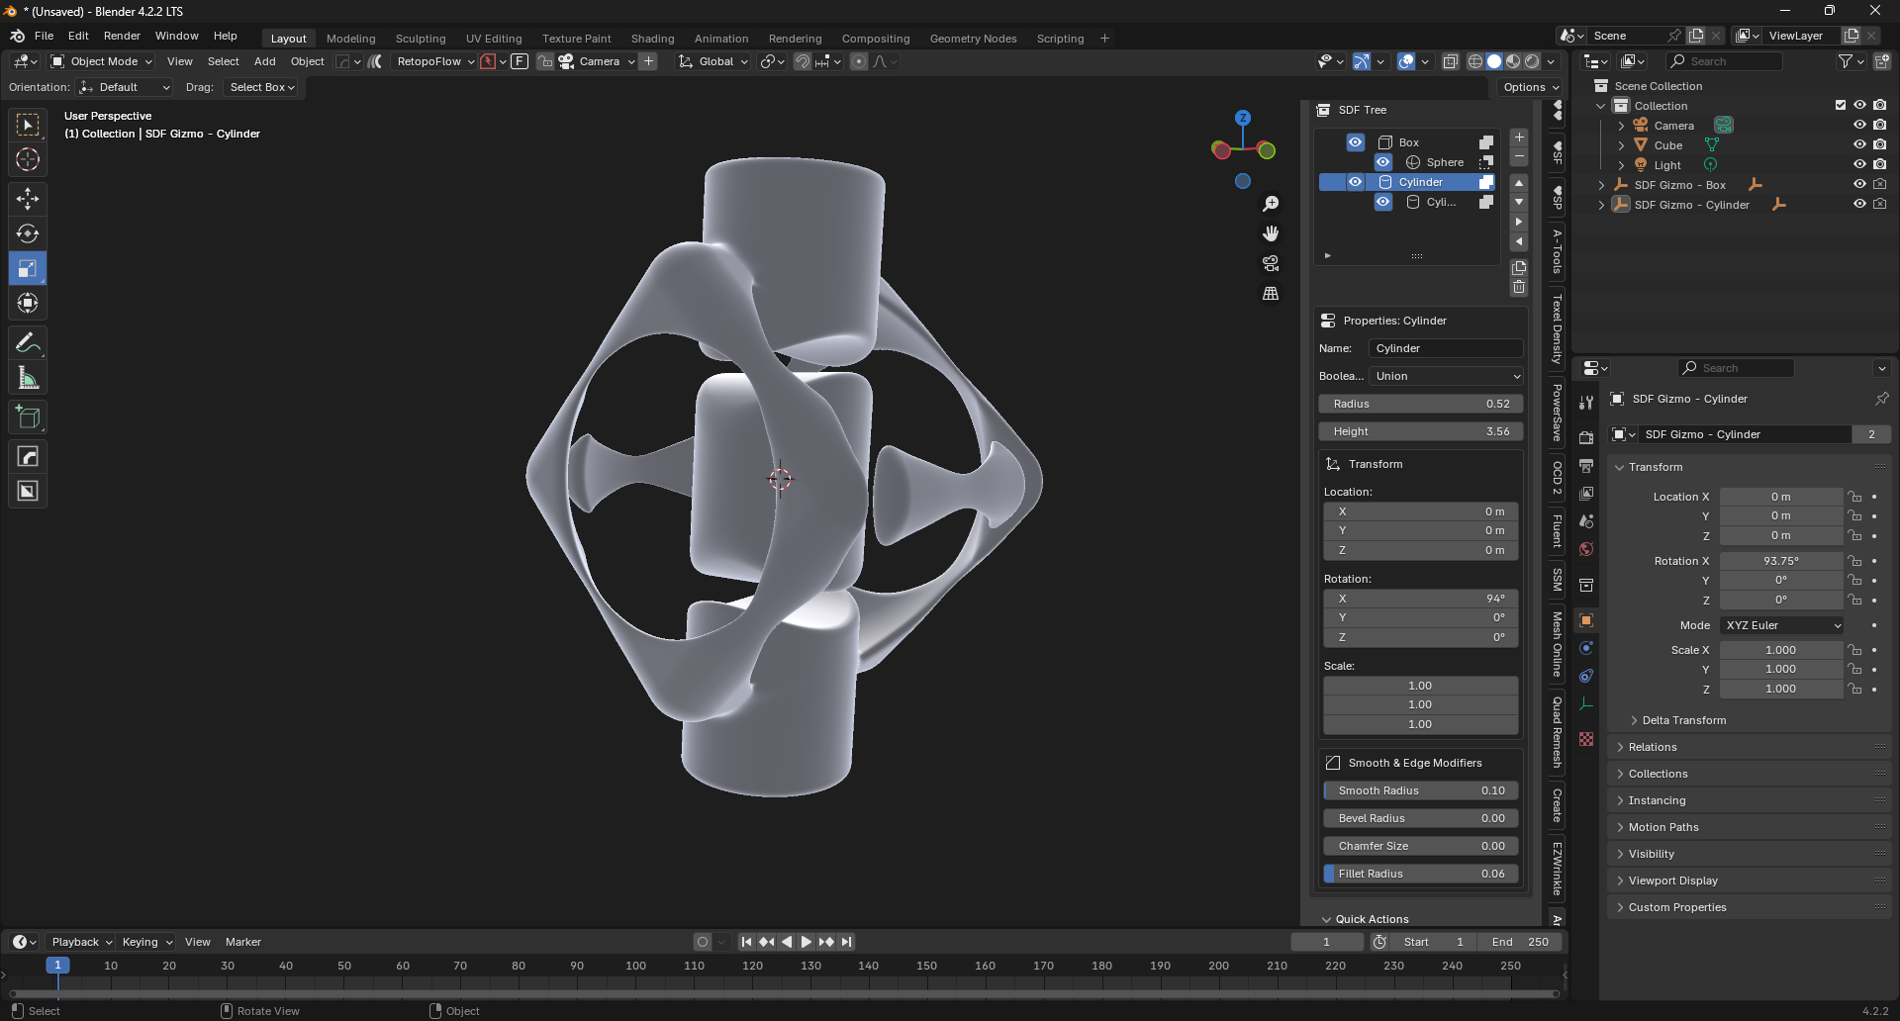Choose the Add Cube tool
Viewport: 1900px width, 1021px height.
click(28, 418)
